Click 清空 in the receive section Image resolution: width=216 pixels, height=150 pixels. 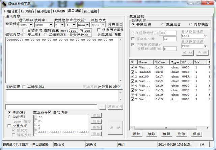click(x=117, y=34)
